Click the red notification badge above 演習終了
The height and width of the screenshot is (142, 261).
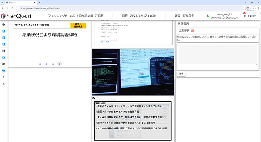coord(244,13)
